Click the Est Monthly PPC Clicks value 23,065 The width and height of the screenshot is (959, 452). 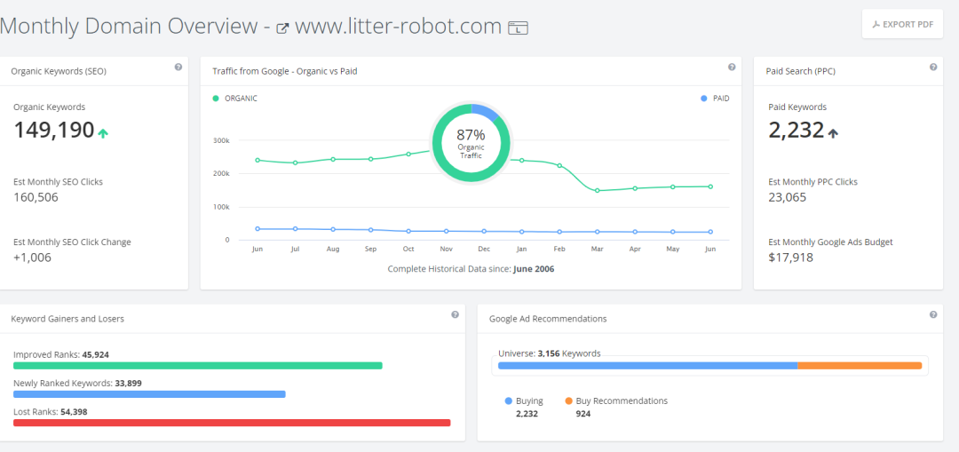pyautogui.click(x=787, y=197)
